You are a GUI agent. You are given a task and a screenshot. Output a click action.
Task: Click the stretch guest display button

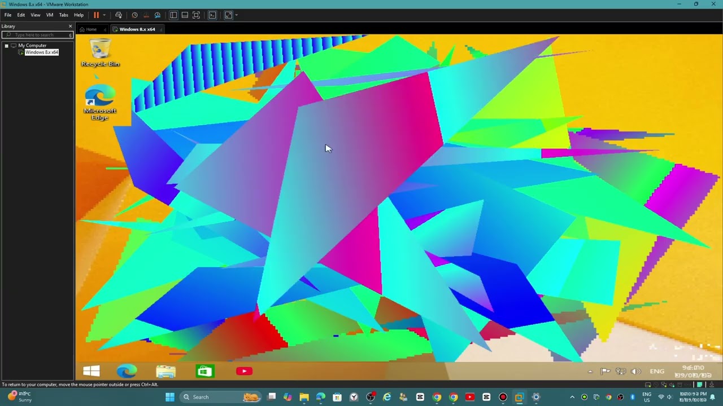tap(228, 15)
